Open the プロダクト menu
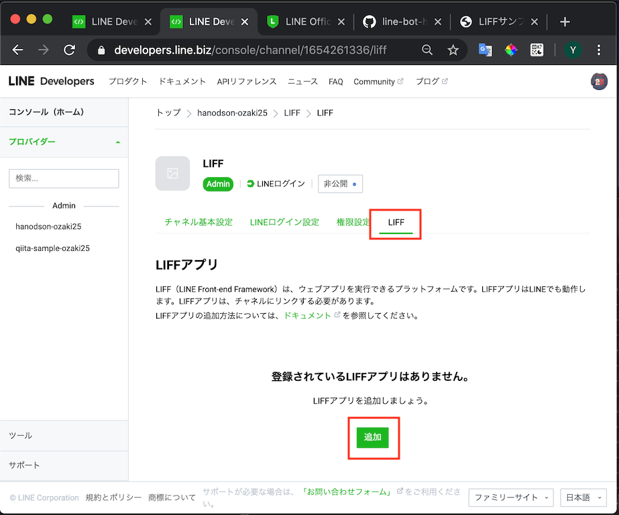 127,82
